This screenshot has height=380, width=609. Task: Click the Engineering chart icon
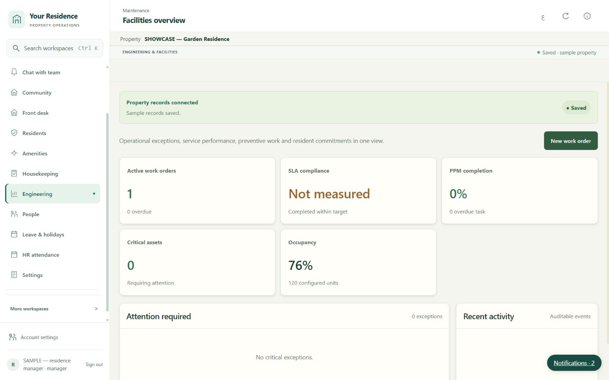point(14,194)
